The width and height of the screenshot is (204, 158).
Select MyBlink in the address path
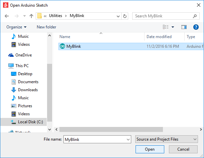point(77,16)
